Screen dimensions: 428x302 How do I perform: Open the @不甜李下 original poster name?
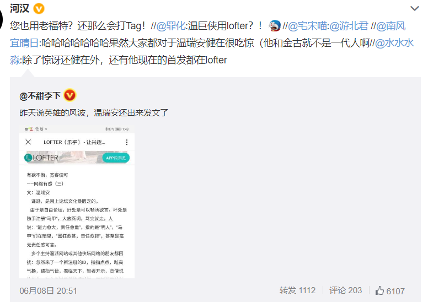pyautogui.click(x=40, y=96)
